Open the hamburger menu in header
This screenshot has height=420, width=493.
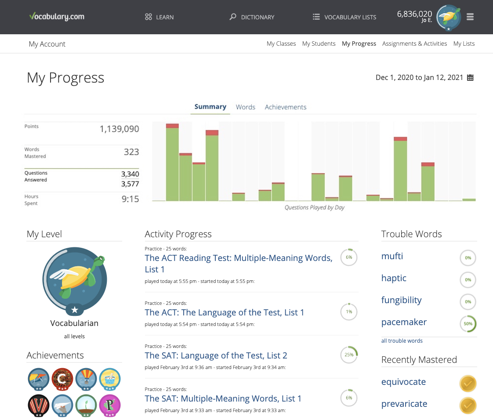470,17
